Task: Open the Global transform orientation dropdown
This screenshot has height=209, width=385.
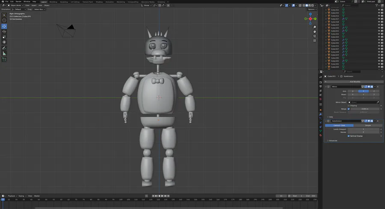Action: (x=146, y=6)
